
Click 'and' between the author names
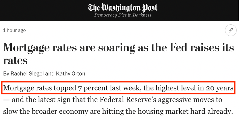(x=50, y=73)
